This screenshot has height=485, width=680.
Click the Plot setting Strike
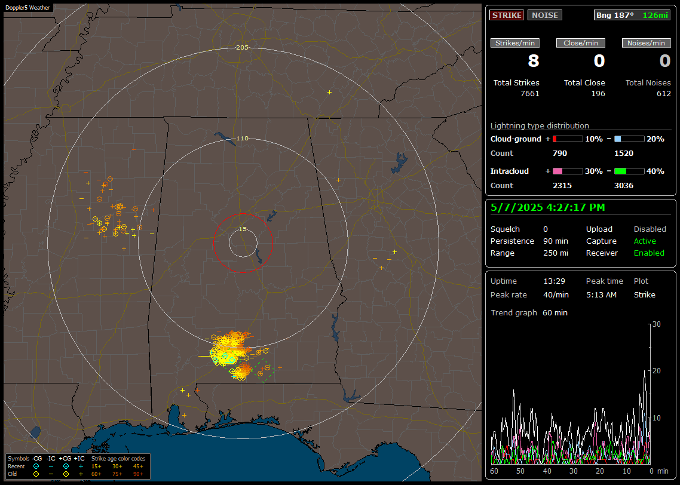coord(644,294)
